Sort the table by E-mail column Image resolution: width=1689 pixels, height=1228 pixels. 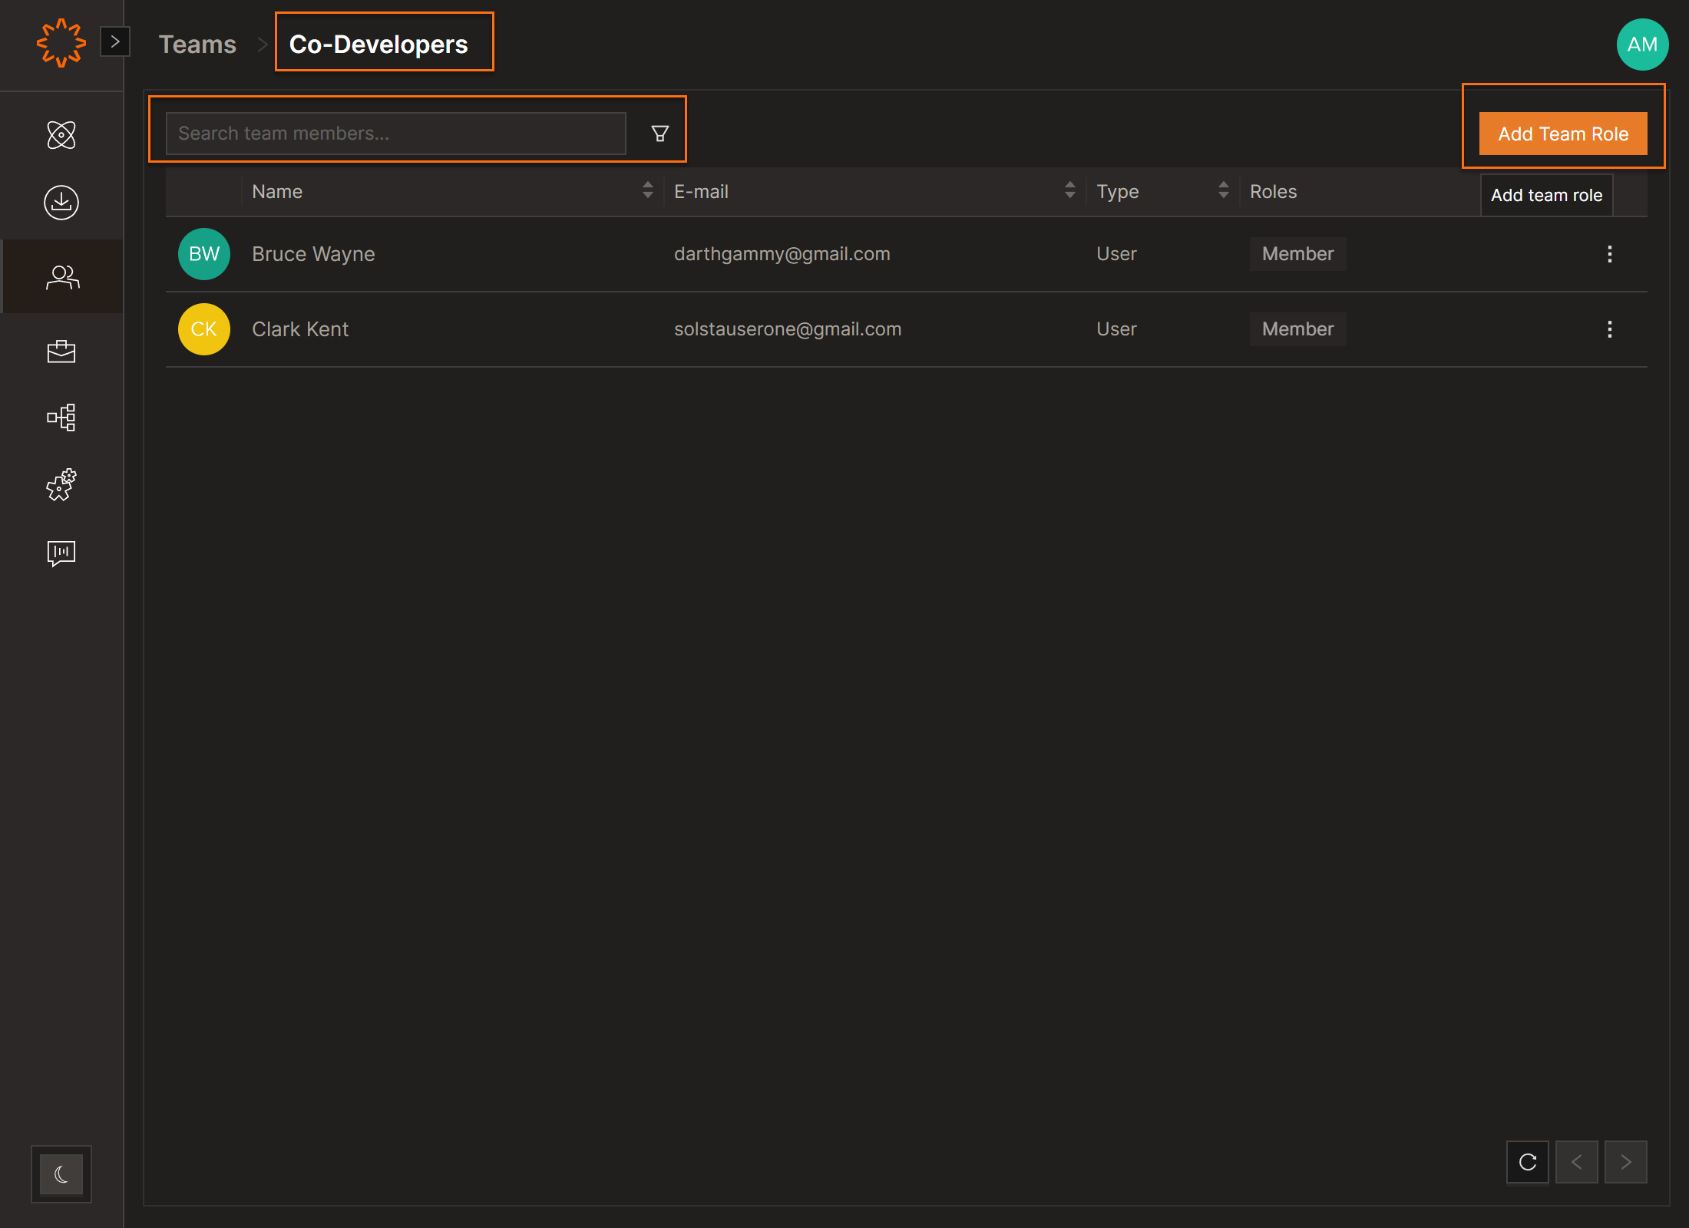coord(1069,190)
